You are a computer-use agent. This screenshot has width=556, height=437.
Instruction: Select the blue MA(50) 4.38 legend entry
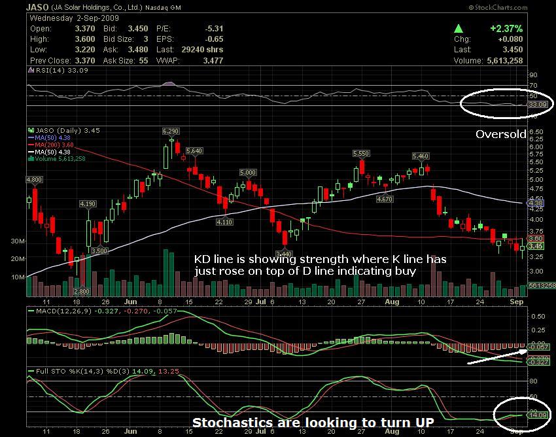[49, 137]
